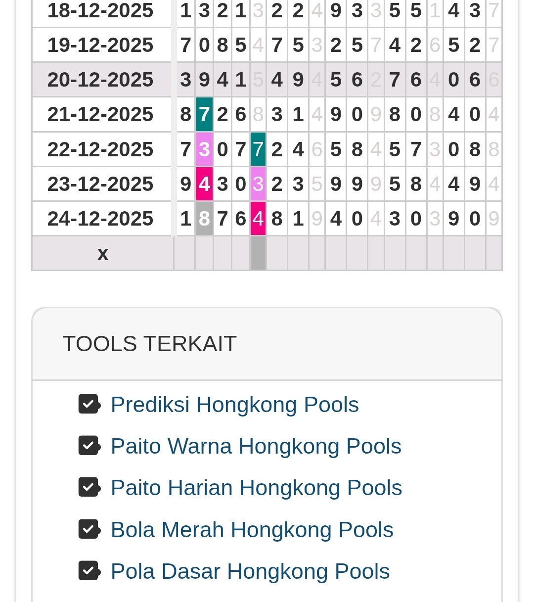This screenshot has height=602, width=534.
Task: Click check icon beside Prediksi Hongkong Pools
Action: (89, 404)
